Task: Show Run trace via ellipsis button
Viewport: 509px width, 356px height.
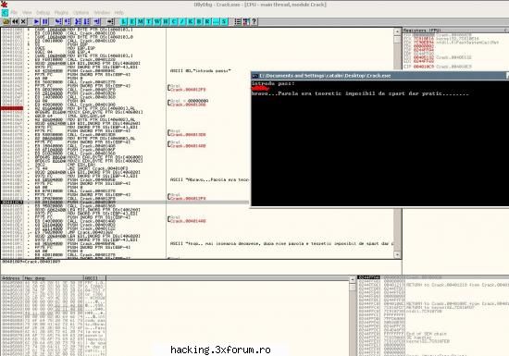Action: point(217,21)
